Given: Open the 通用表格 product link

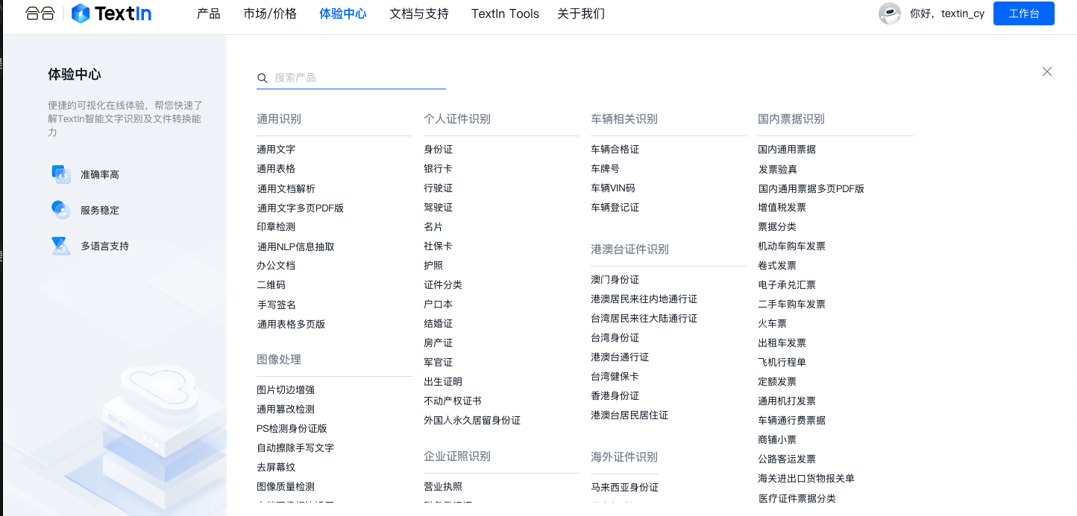Looking at the screenshot, I should (276, 169).
